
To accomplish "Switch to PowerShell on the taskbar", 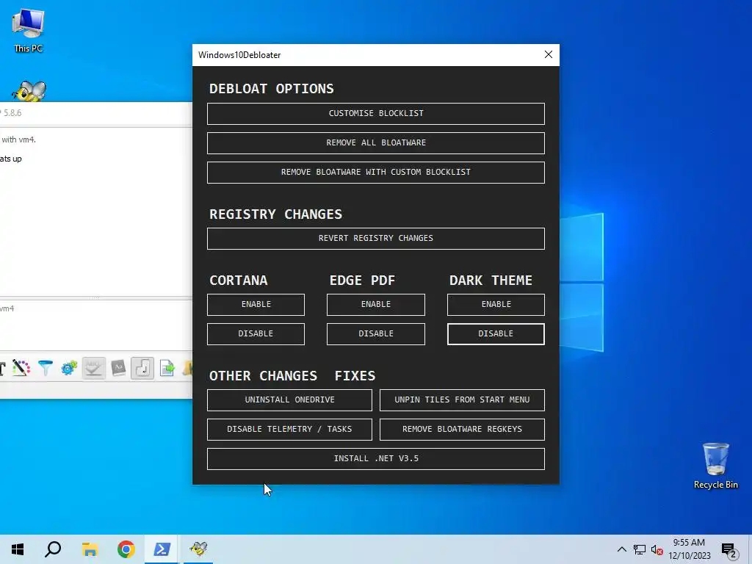I will pyautogui.click(x=162, y=549).
